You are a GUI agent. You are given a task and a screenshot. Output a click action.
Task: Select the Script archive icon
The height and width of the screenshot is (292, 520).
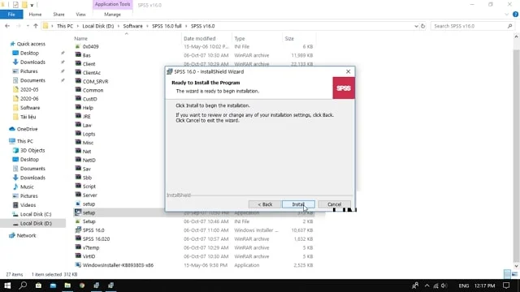(78, 186)
